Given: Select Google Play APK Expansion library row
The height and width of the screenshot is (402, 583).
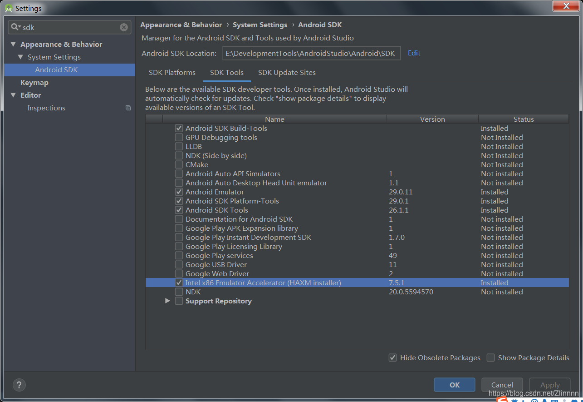Looking at the screenshot, I should [357, 228].
